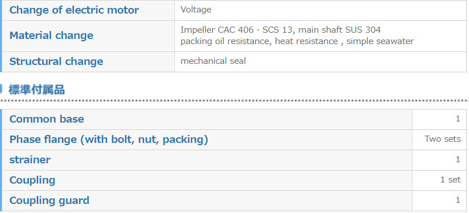Viewport: 469px width, 213px height.
Task: Click the 'packing oil resistance, heat resistance' line
Action: click(297, 41)
